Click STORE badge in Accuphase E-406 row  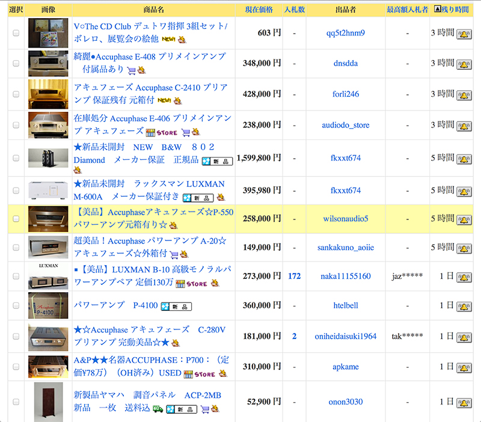[161, 133]
